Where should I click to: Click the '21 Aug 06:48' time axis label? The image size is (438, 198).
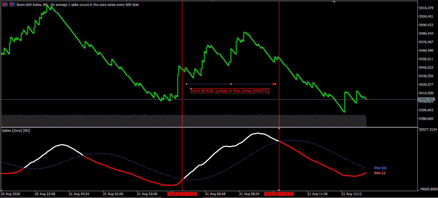(x=215, y=194)
